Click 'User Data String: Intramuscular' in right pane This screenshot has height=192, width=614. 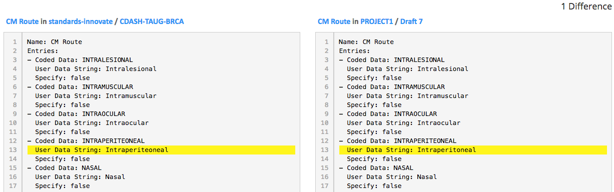click(x=407, y=96)
